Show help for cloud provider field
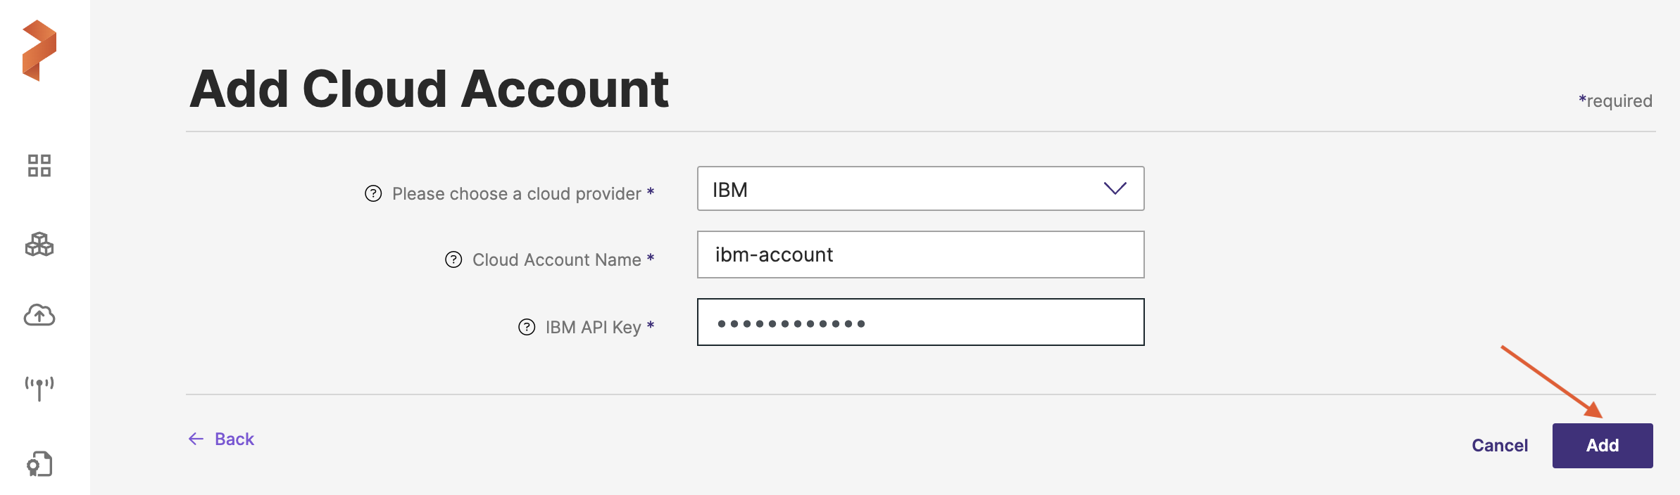This screenshot has width=1680, height=495. (373, 193)
